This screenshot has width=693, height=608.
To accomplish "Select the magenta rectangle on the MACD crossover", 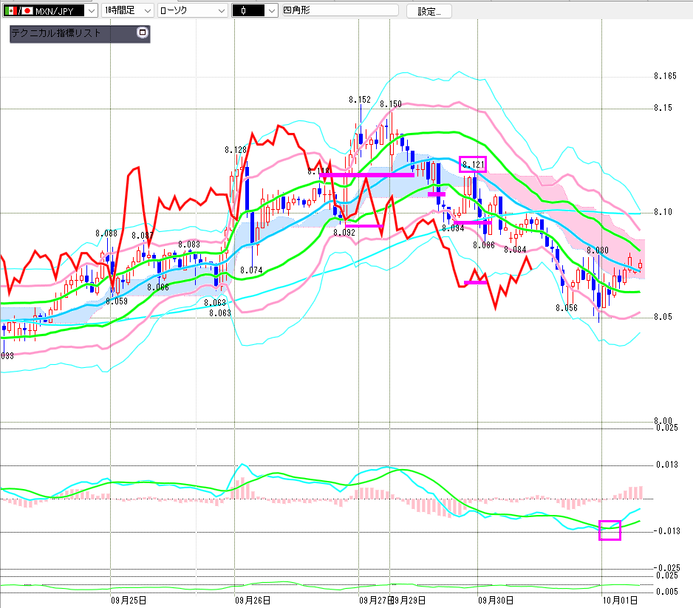I will point(610,530).
